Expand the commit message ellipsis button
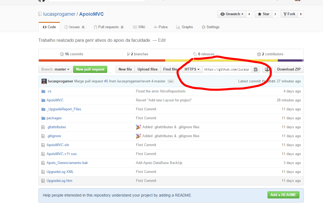Viewport: 323px width, 212px height. [x=170, y=81]
